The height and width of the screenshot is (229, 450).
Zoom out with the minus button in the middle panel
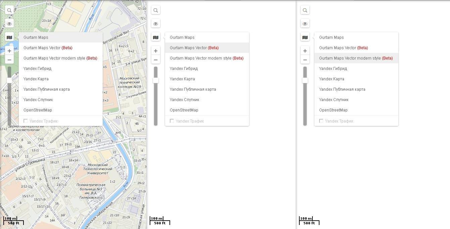(156, 60)
